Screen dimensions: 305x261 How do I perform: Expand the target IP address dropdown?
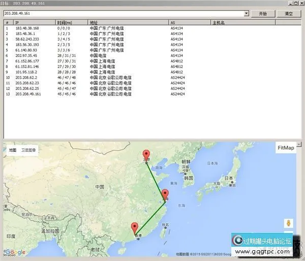click(x=246, y=14)
